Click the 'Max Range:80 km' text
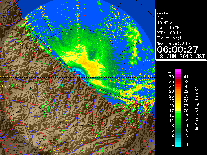 (173, 43)
